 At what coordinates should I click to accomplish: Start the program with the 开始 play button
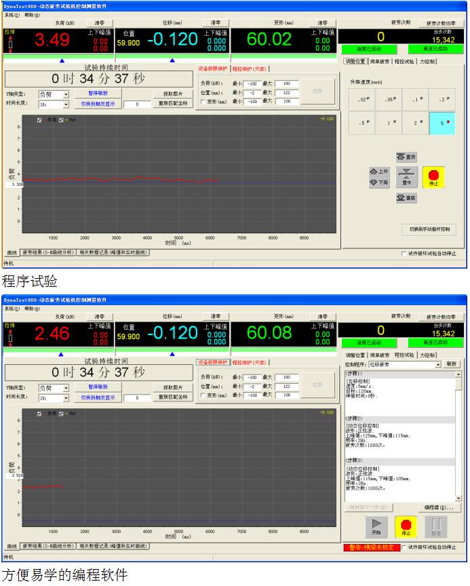point(376,527)
